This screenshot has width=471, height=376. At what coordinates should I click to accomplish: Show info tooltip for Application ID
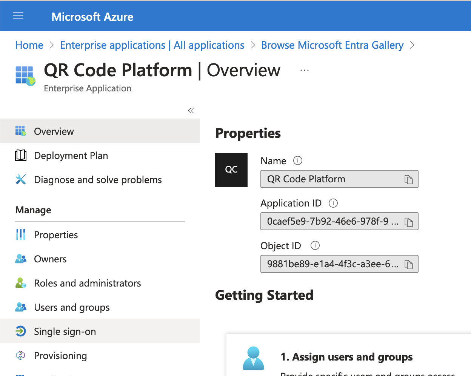[333, 203]
